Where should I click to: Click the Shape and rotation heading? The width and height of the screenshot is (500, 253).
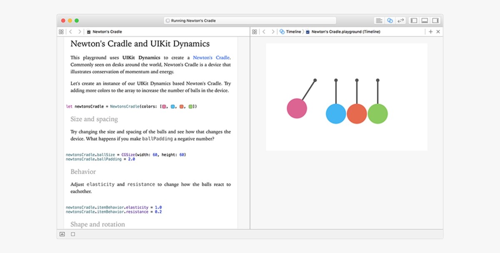(97, 224)
